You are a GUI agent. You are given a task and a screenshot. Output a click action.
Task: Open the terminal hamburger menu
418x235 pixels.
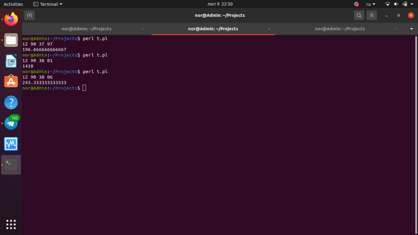coord(372,15)
